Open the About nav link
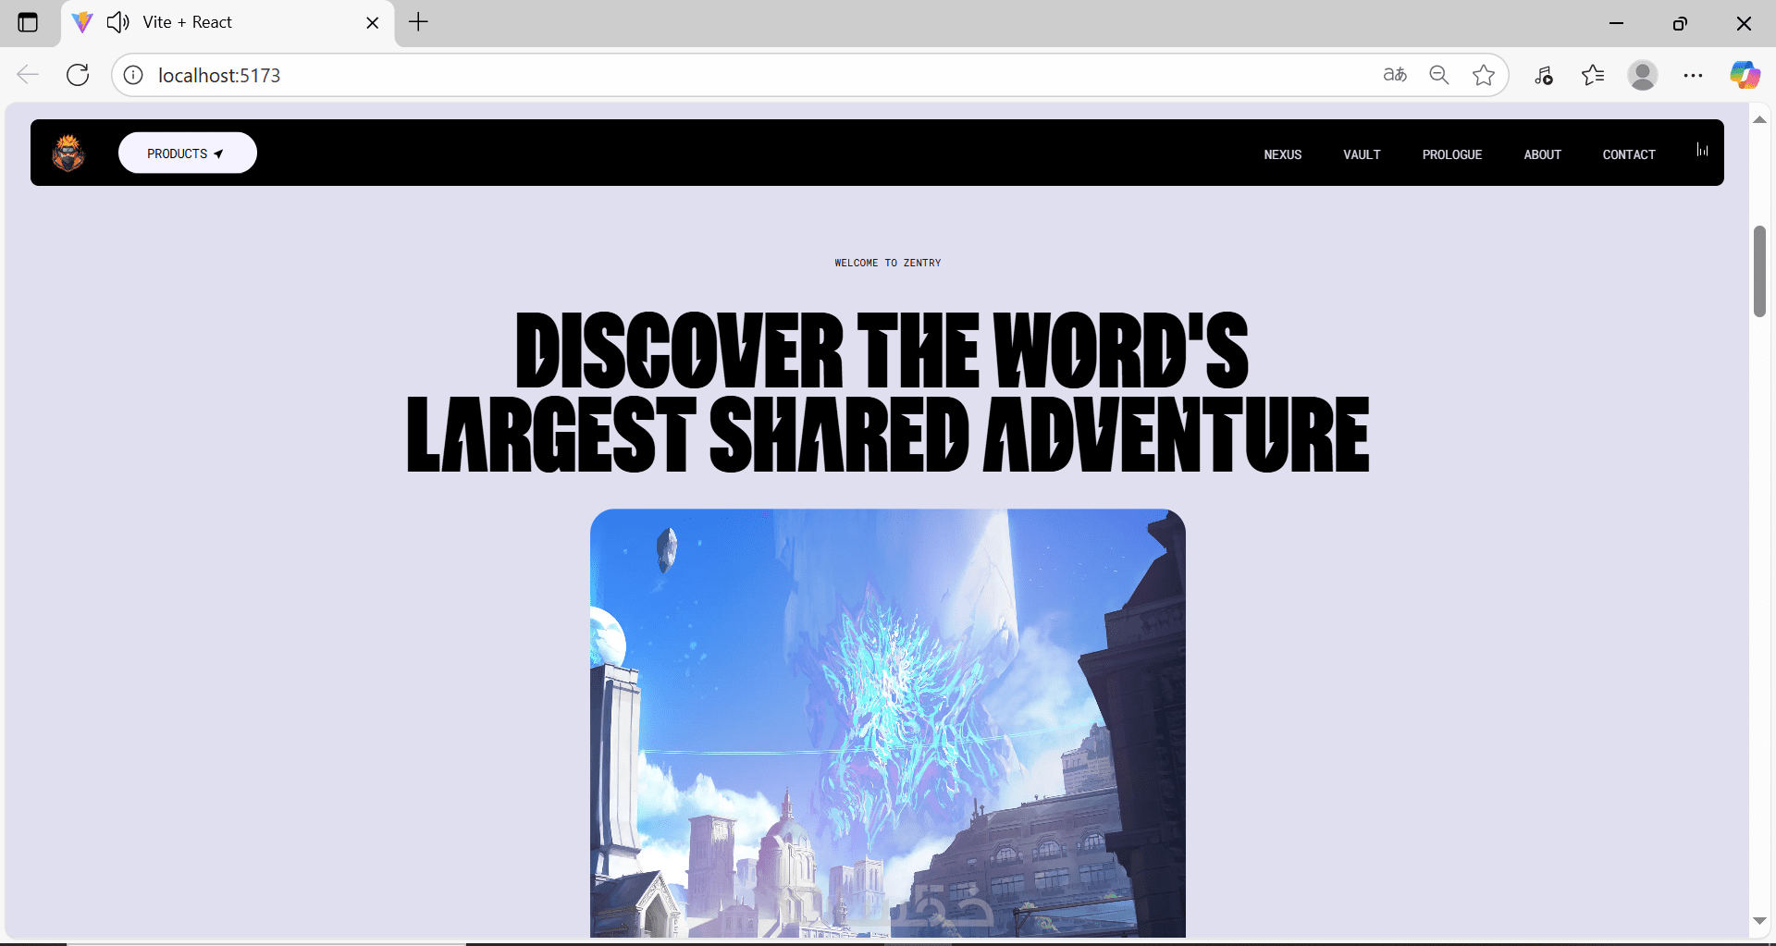The image size is (1776, 946). point(1542,154)
